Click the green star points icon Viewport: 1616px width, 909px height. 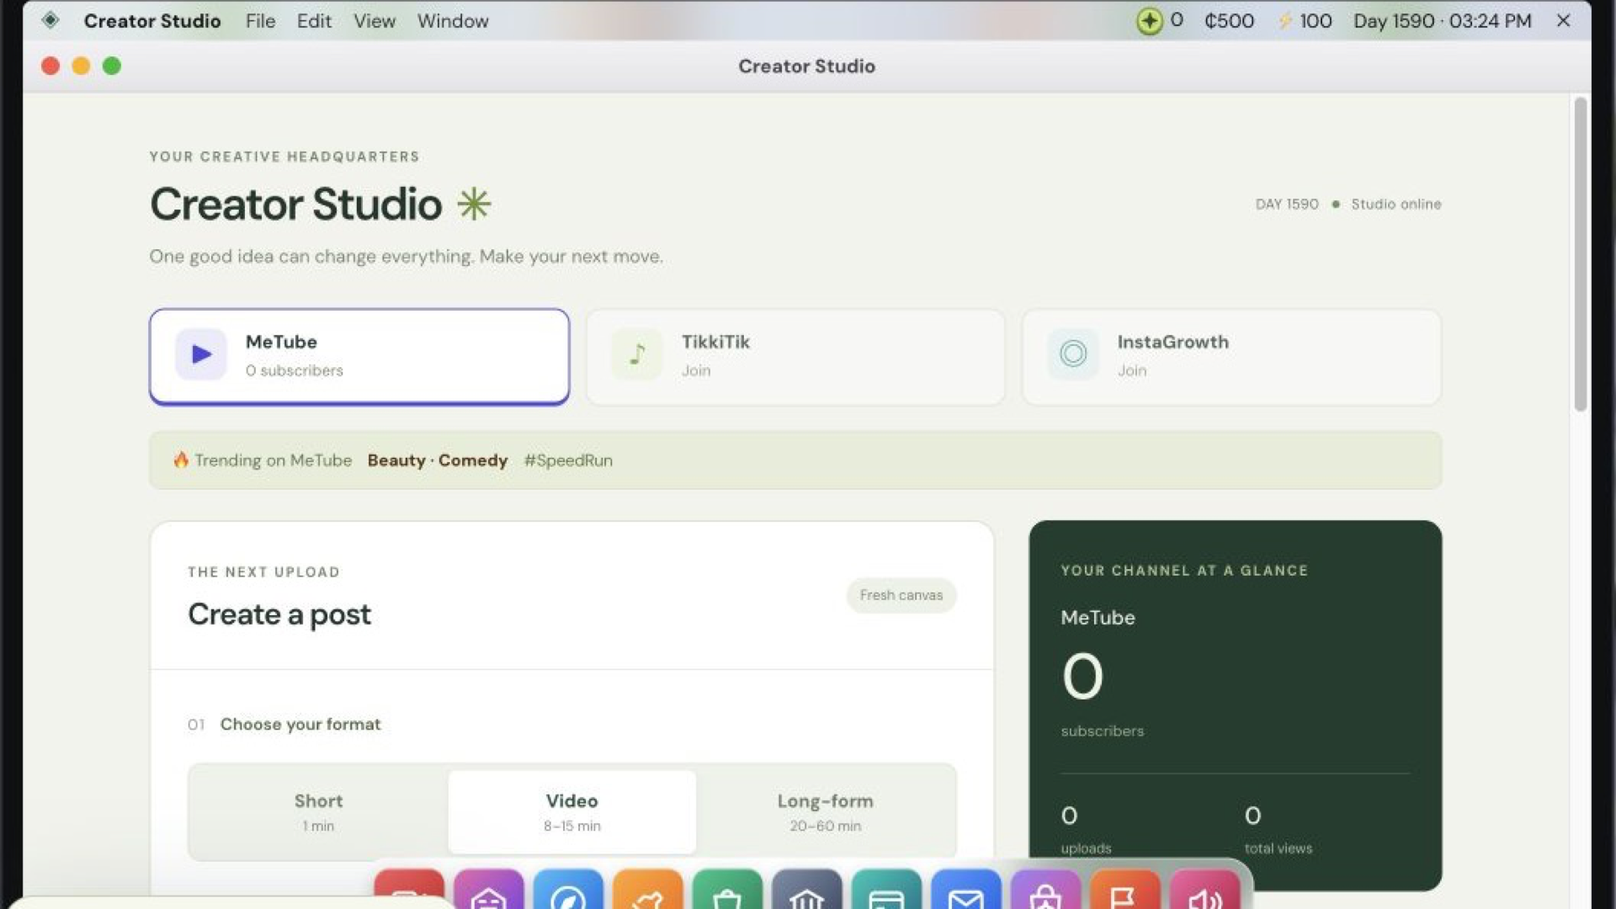tap(1149, 20)
